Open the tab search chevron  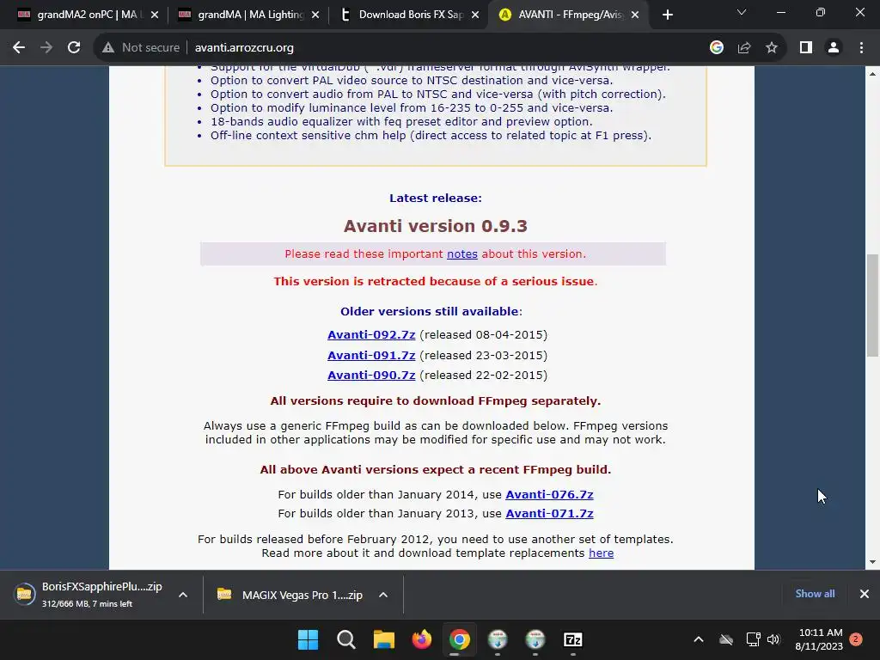pos(742,12)
